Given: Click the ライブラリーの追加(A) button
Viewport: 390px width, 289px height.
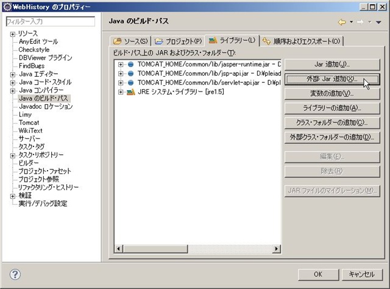Looking at the screenshot, I should 332,109.
